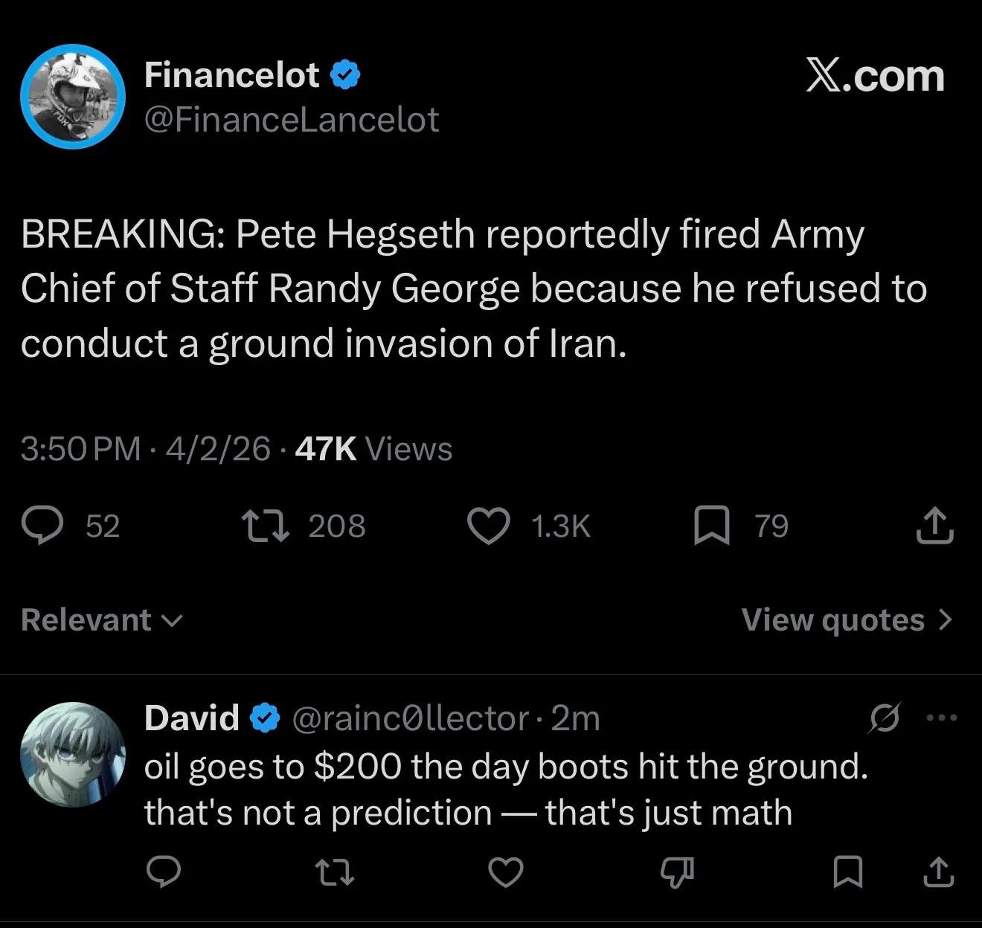Open the @FinanceLancelot handle
The width and height of the screenshot is (982, 928).
pos(292,120)
